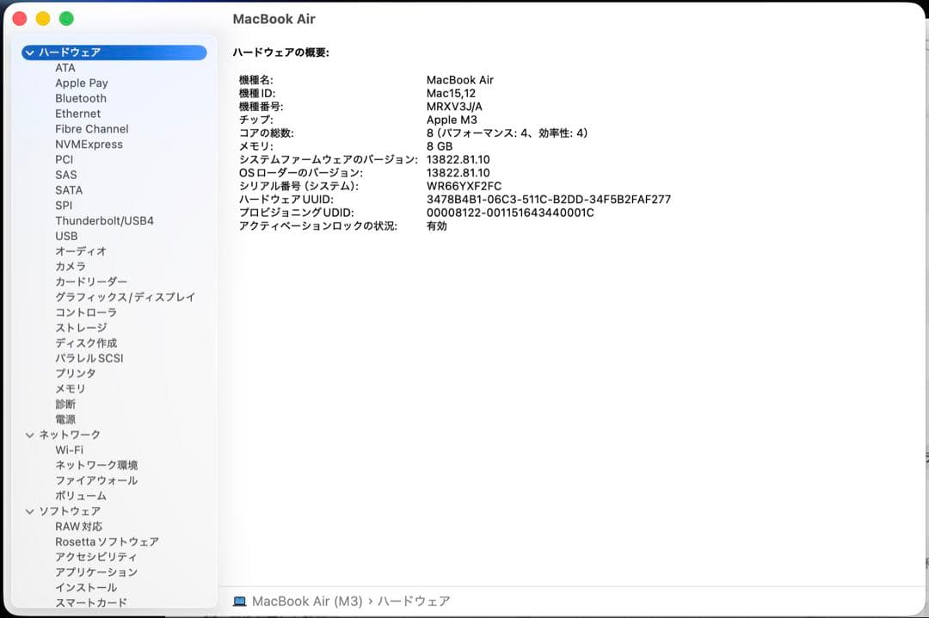Select カードリーダー in the sidebar
The width and height of the screenshot is (929, 618).
91,282
